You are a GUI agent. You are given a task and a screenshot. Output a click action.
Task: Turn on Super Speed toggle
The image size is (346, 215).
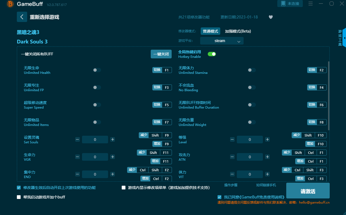coord(97,105)
